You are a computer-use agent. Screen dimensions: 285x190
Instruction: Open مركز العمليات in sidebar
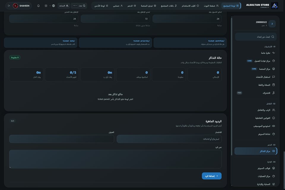click(x=255, y=176)
